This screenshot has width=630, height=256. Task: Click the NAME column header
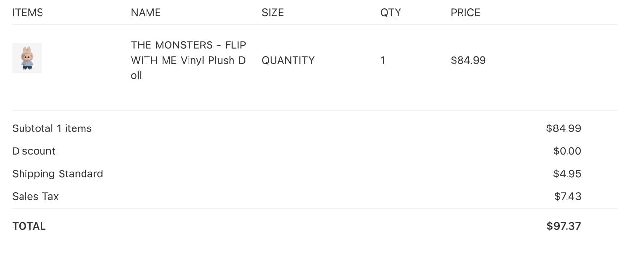click(x=146, y=13)
